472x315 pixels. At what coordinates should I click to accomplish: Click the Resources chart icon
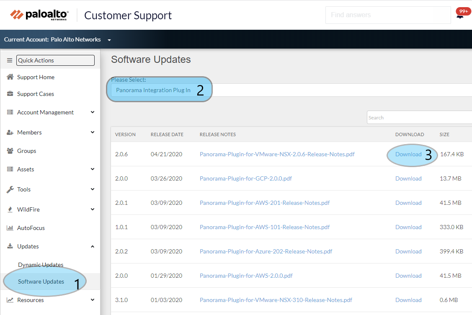pos(9,300)
